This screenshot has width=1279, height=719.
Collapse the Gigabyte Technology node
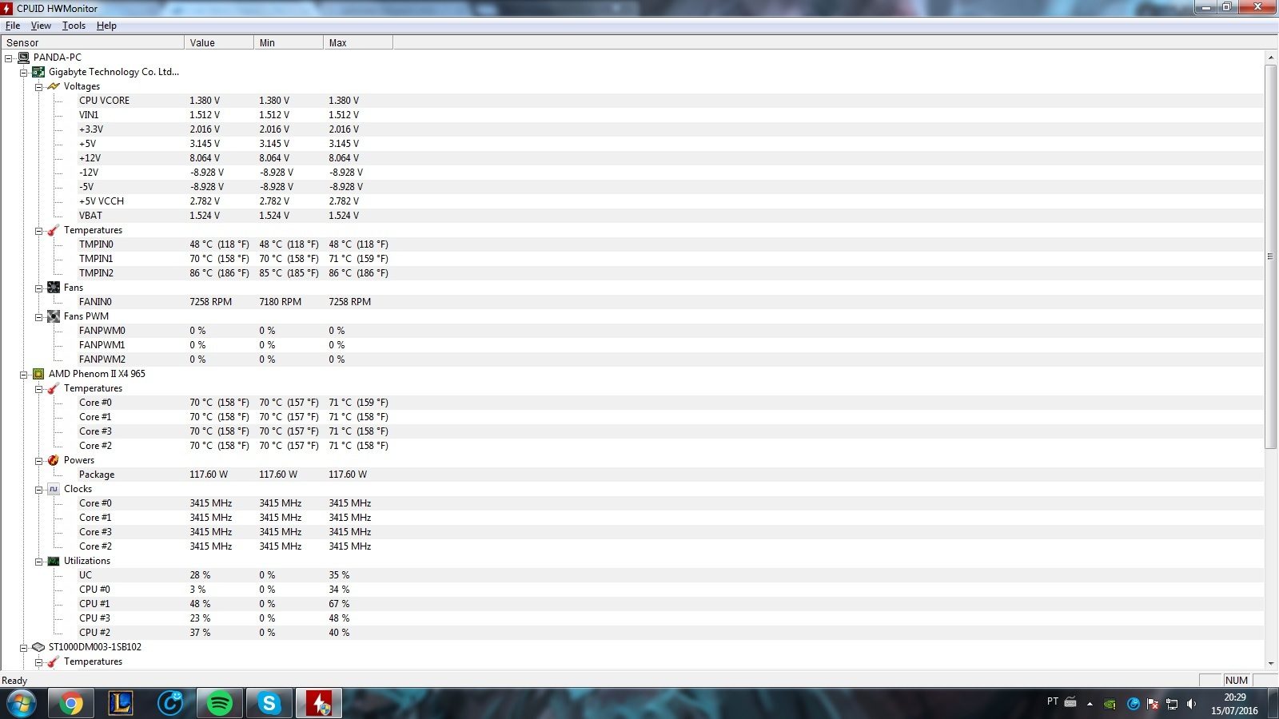pyautogui.click(x=24, y=73)
